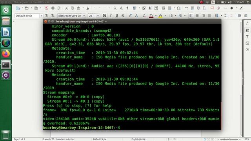Adjust the zoom slider in status bar
This screenshot has width=251, height=141.
click(x=229, y=139)
